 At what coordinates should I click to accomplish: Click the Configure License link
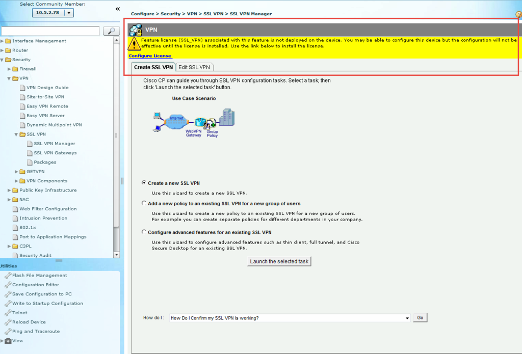pyautogui.click(x=150, y=56)
